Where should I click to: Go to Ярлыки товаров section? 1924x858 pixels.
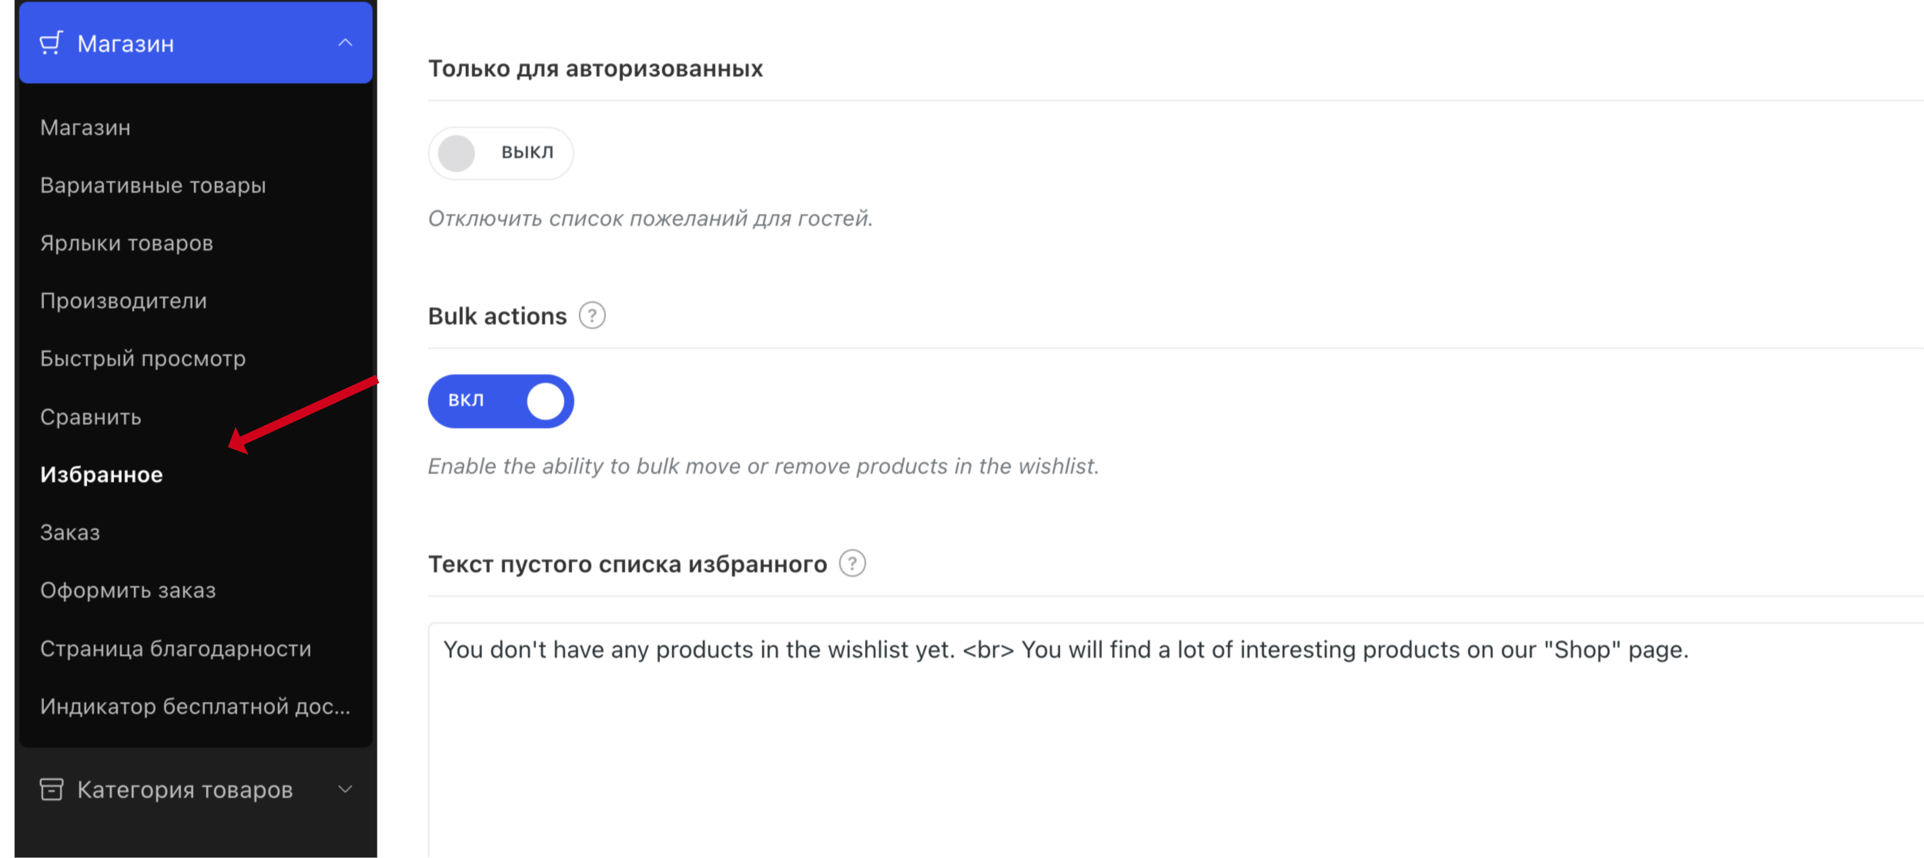point(127,244)
